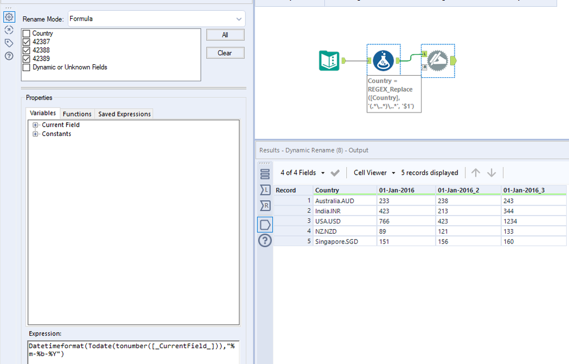Show the L input anchor results
Image resolution: width=569 pixels, height=364 pixels.
point(265,190)
